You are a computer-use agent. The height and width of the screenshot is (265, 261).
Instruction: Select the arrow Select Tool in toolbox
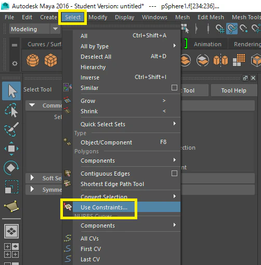11,91
